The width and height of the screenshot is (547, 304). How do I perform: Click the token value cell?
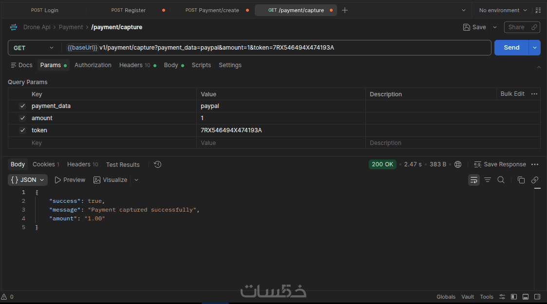click(x=281, y=130)
